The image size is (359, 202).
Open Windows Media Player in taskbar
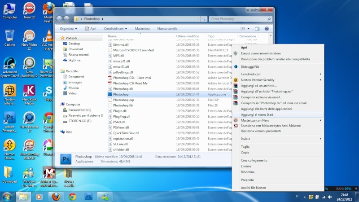(39, 197)
